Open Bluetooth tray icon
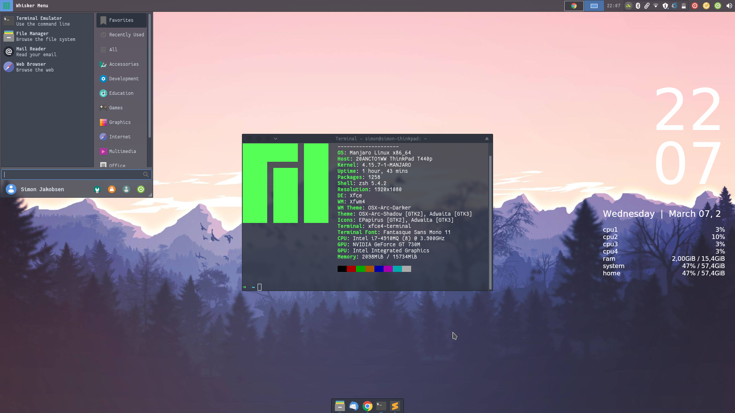The width and height of the screenshot is (735, 413). point(638,6)
